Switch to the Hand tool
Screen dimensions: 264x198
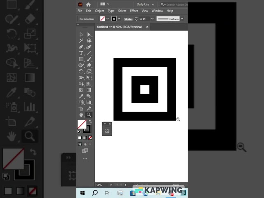point(81,115)
